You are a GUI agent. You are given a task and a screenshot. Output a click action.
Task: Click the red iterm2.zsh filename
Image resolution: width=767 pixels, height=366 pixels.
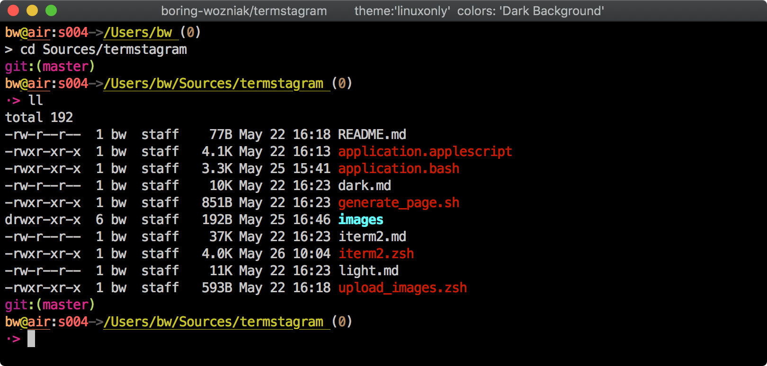pyautogui.click(x=375, y=254)
